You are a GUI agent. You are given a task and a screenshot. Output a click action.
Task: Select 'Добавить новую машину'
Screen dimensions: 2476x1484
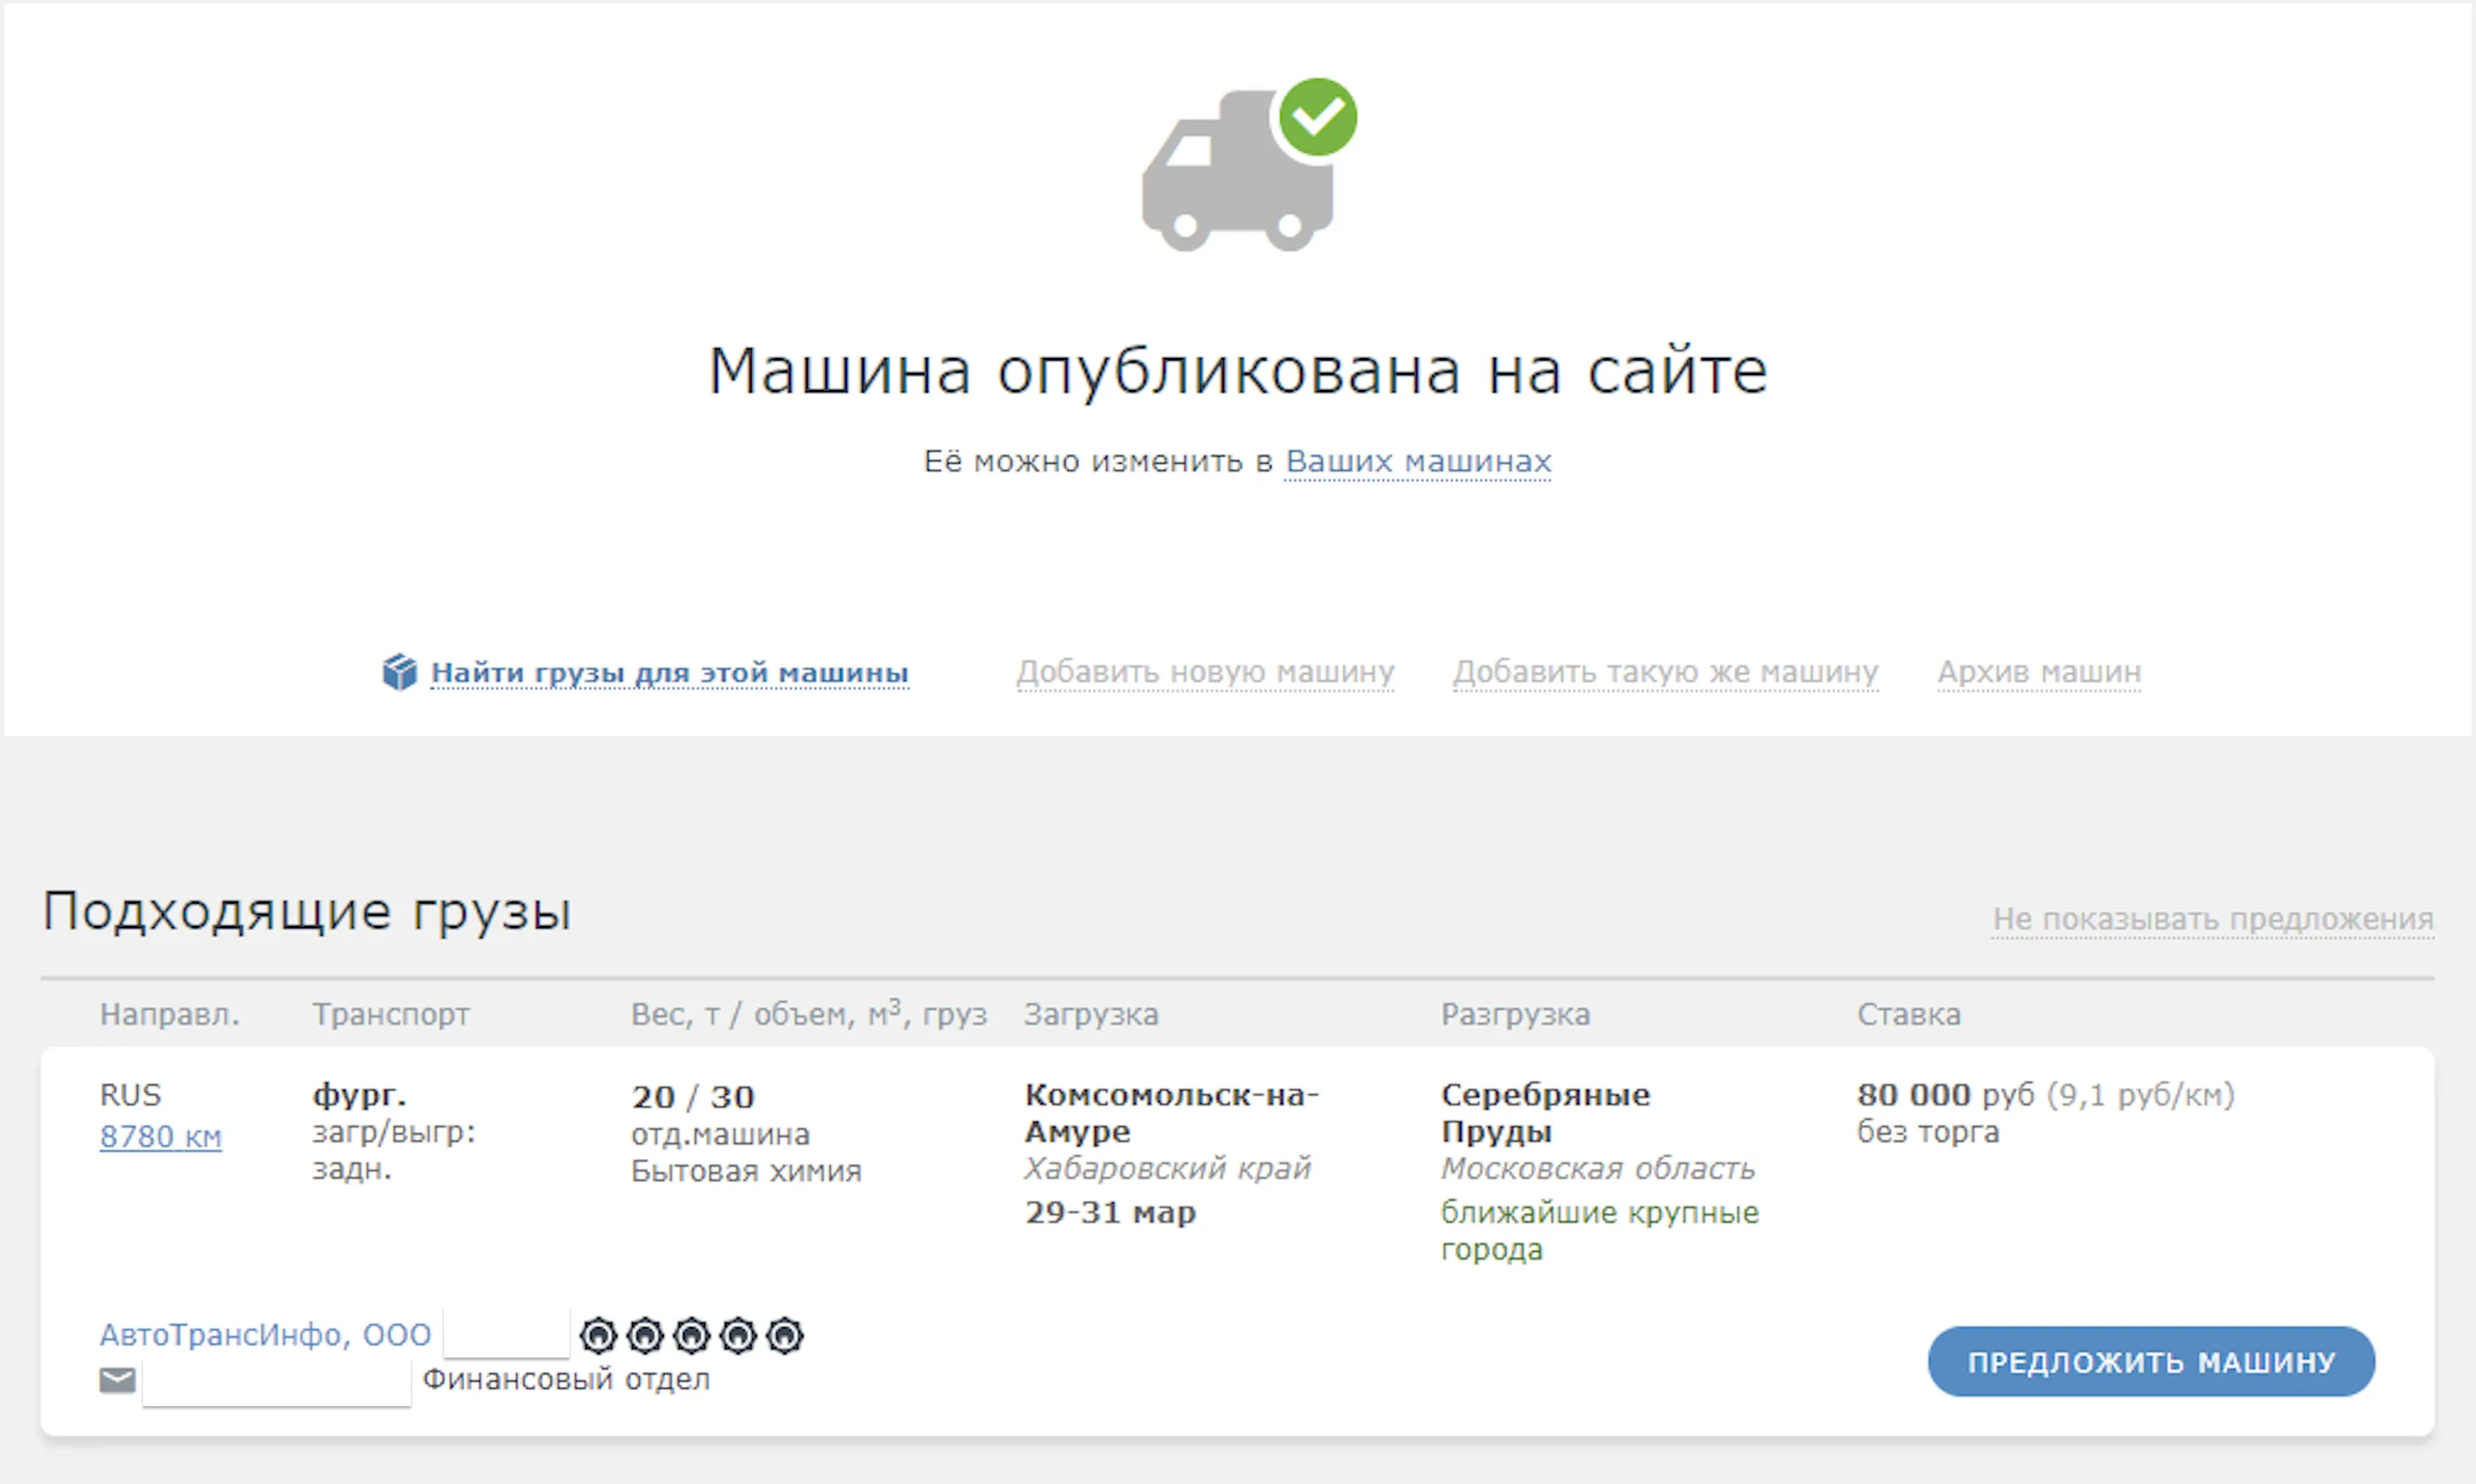(x=1205, y=672)
